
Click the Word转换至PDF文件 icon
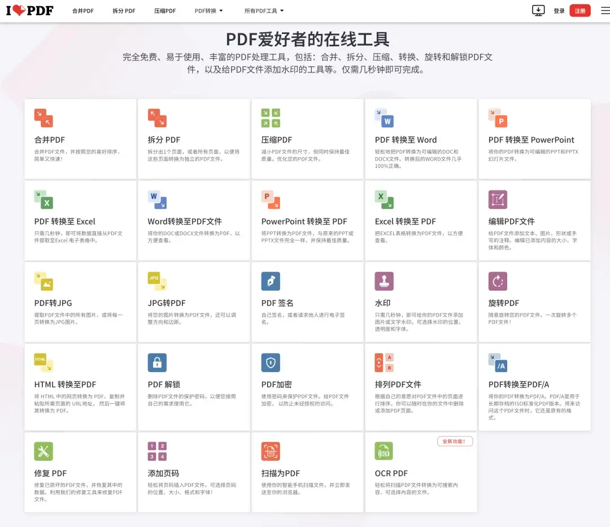pyautogui.click(x=157, y=200)
